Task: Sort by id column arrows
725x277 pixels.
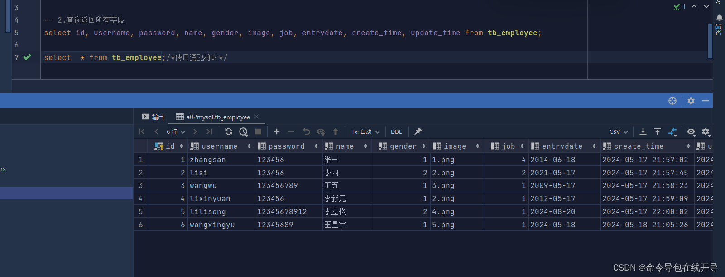Action: (182, 146)
